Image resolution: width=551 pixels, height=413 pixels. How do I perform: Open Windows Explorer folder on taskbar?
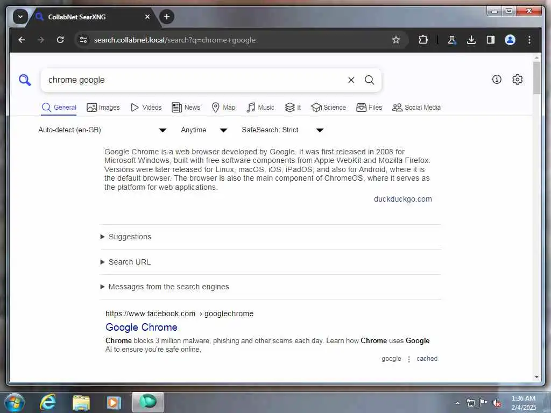(x=81, y=403)
